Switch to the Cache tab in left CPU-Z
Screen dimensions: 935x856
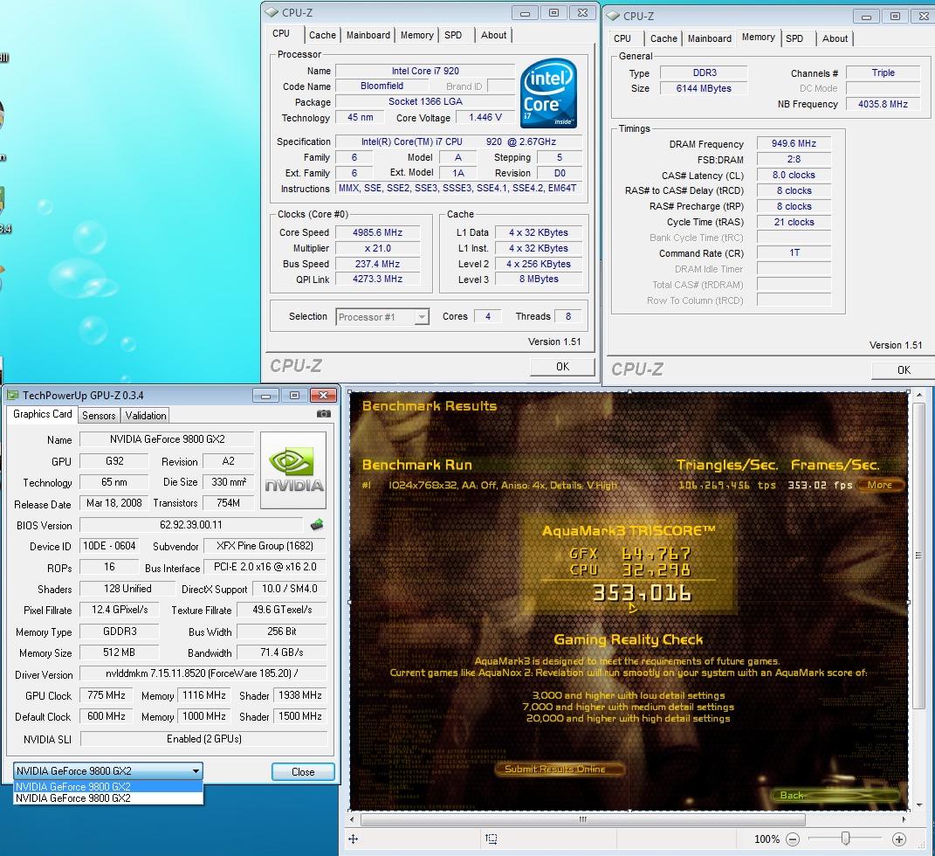(x=322, y=35)
